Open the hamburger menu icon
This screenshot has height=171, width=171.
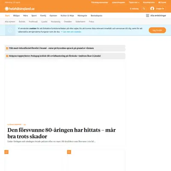coord(147,15)
